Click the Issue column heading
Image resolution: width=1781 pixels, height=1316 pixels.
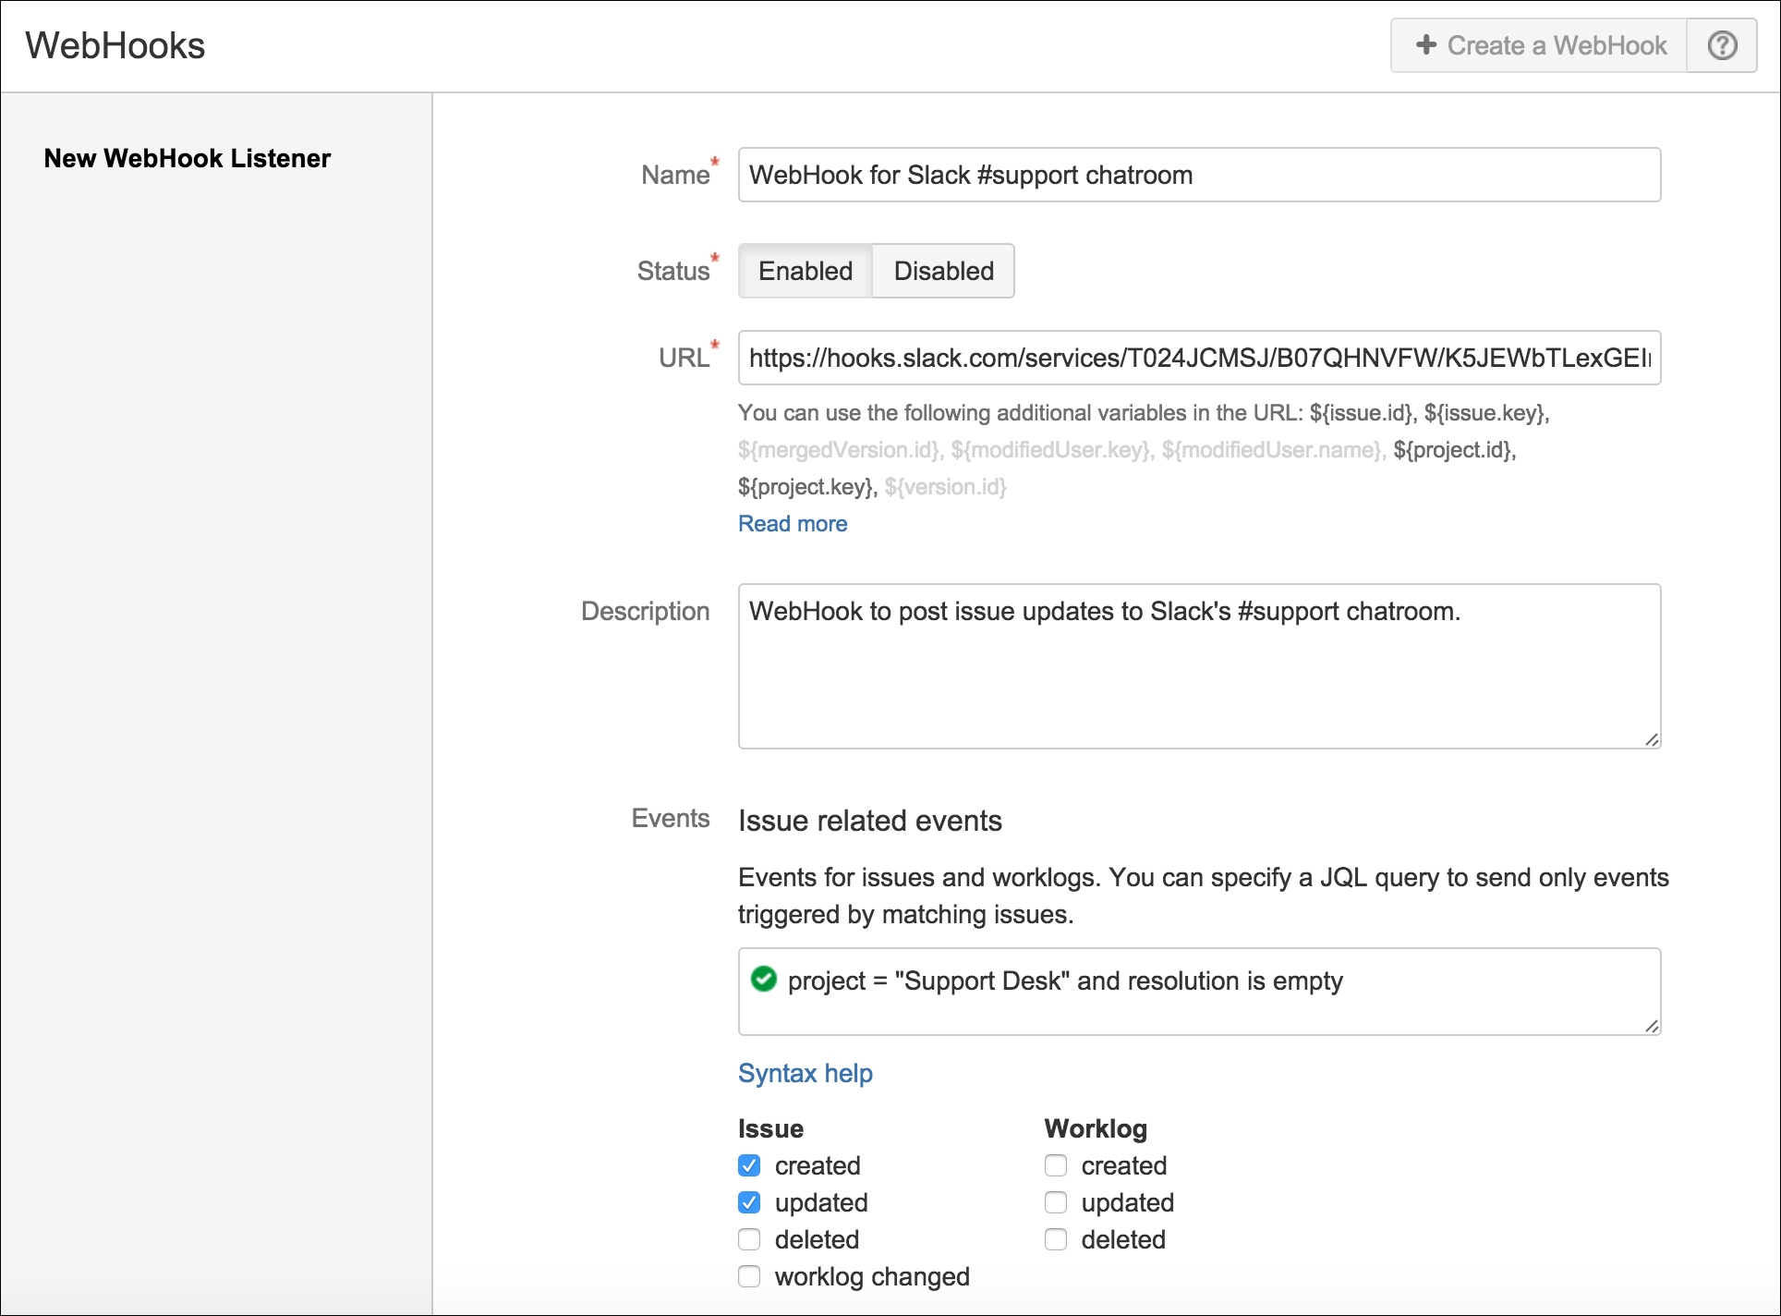point(770,1128)
